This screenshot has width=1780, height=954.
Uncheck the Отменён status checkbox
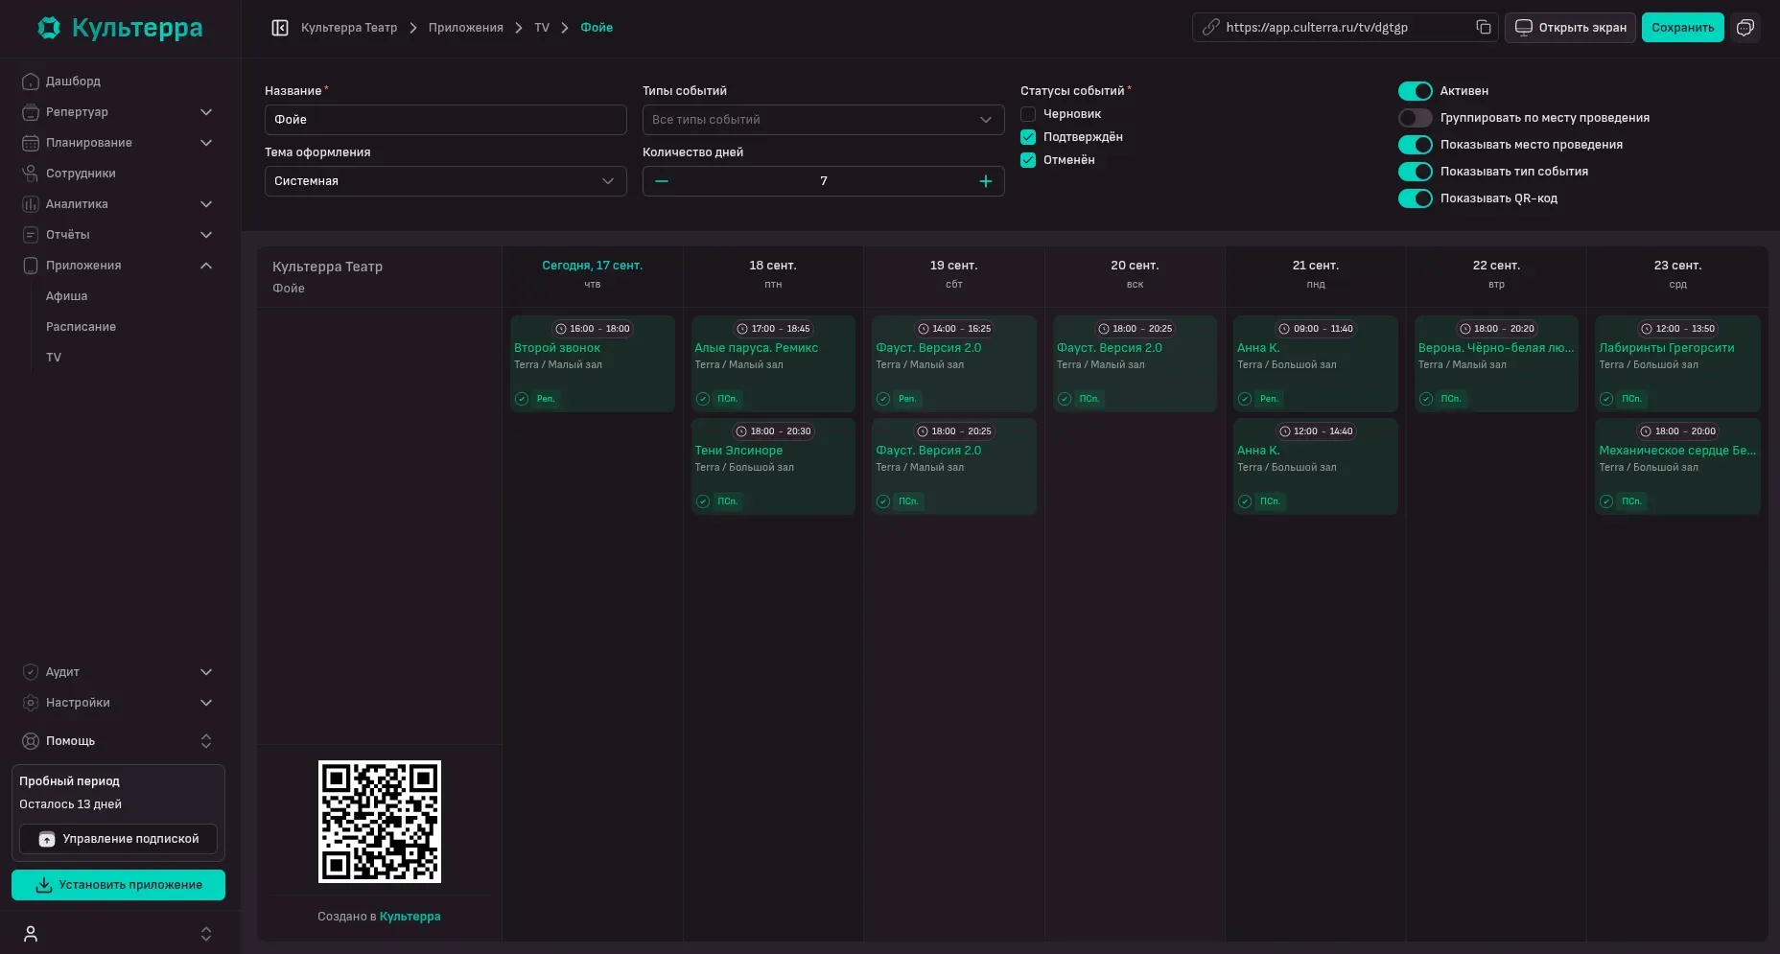(1028, 160)
